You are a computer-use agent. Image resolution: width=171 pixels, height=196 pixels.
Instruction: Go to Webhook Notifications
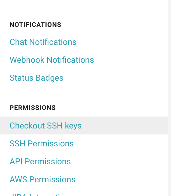coord(52,60)
